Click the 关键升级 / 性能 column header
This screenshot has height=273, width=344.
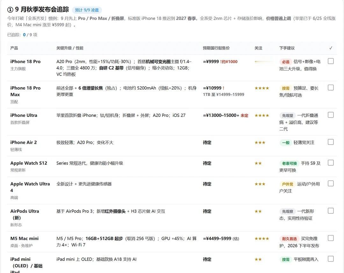pos(70,48)
